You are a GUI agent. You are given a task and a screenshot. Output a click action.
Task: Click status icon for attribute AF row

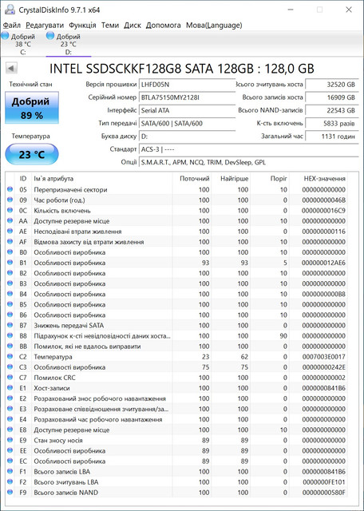pos(10,241)
